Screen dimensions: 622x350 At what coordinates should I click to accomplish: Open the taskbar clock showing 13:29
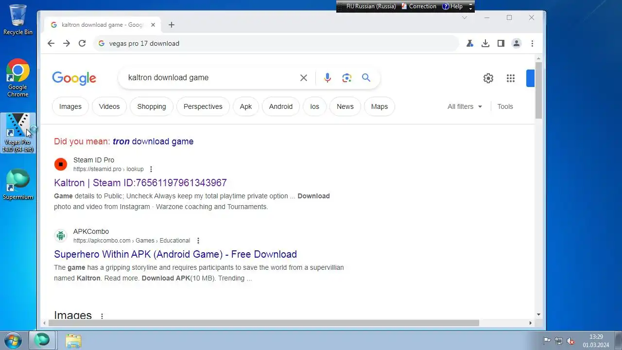click(x=596, y=341)
